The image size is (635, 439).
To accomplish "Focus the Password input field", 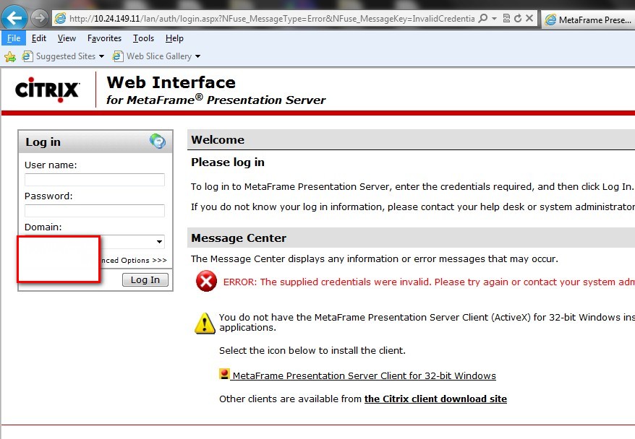I will point(95,210).
